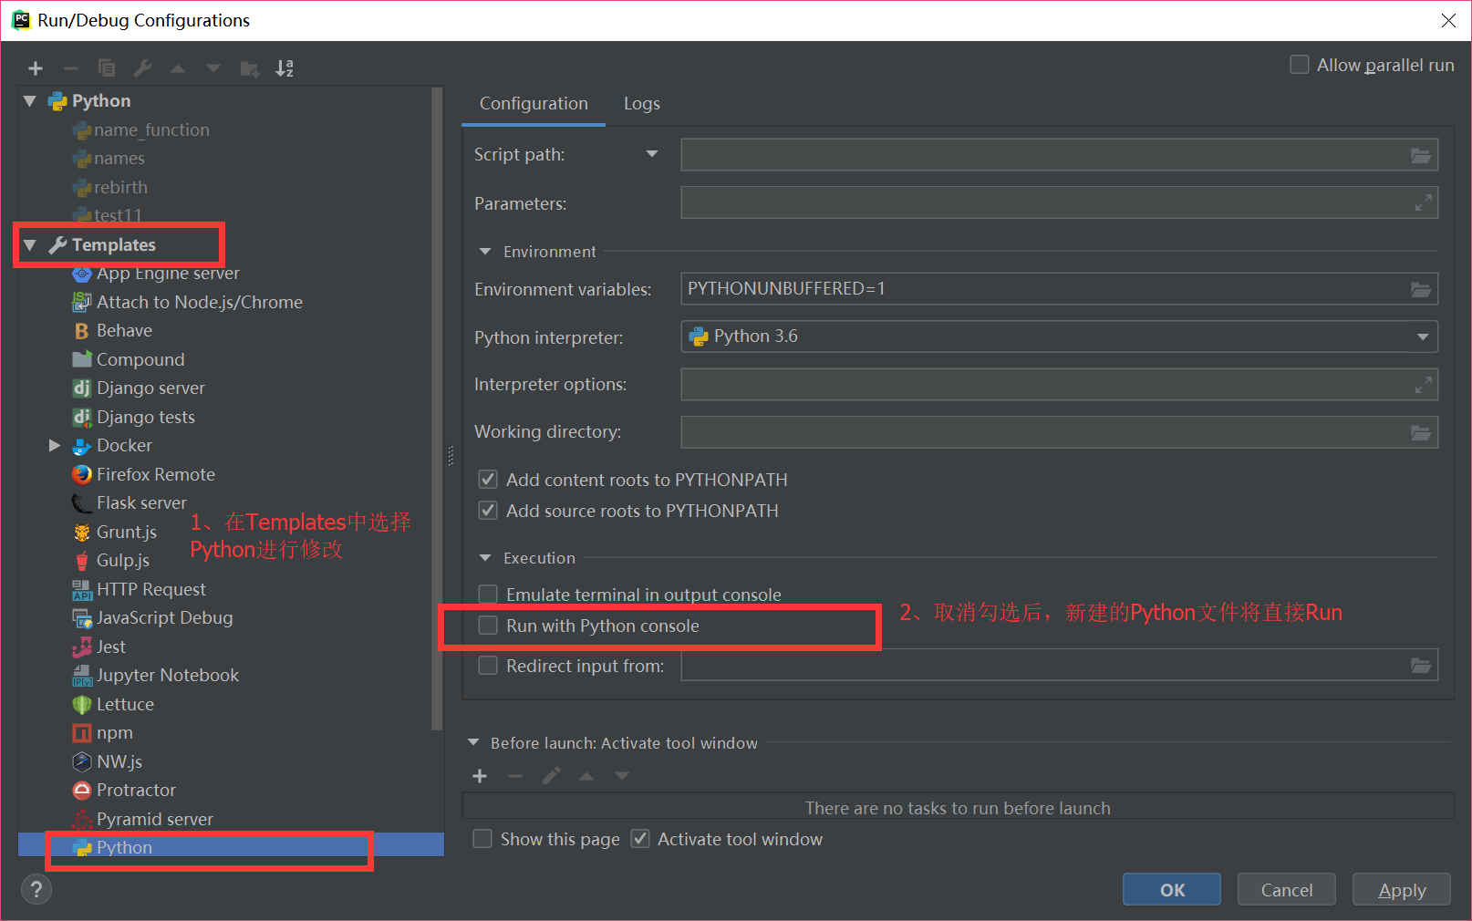Viewport: 1472px width, 921px height.
Task: Uncheck Activate tool window option
Action: click(x=640, y=839)
